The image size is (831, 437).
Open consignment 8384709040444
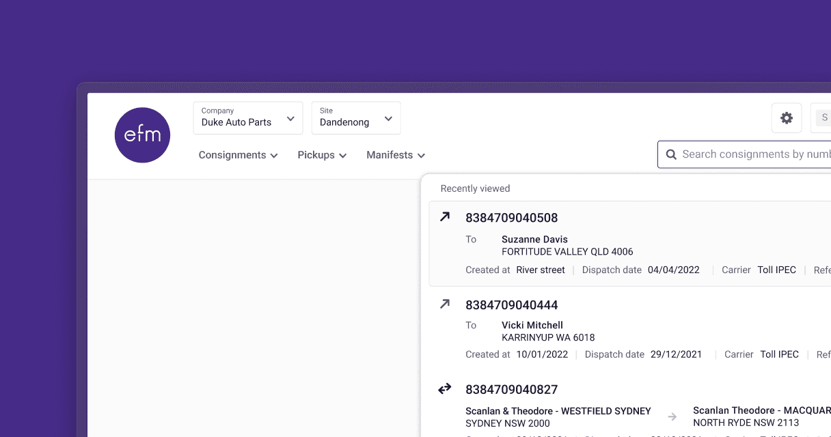[x=511, y=305]
